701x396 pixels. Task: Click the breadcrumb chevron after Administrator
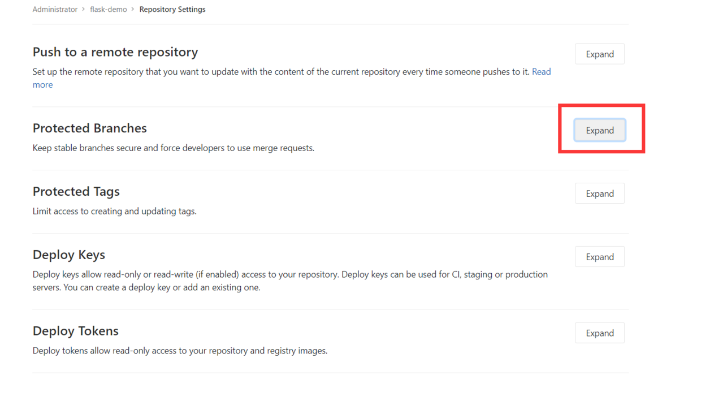tap(84, 10)
